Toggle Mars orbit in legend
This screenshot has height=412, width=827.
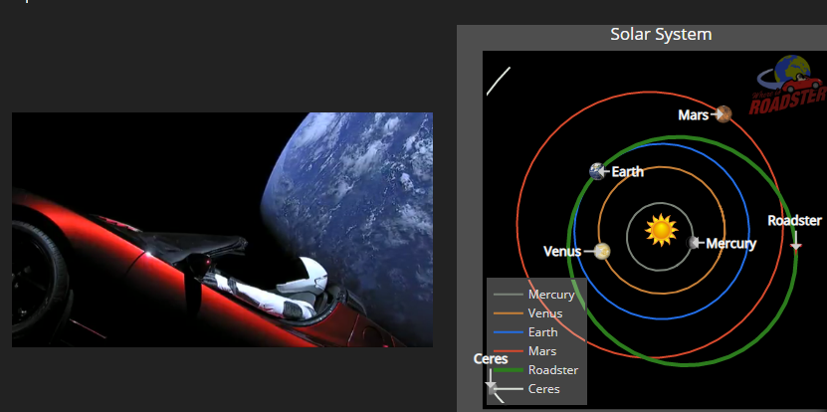click(524, 351)
